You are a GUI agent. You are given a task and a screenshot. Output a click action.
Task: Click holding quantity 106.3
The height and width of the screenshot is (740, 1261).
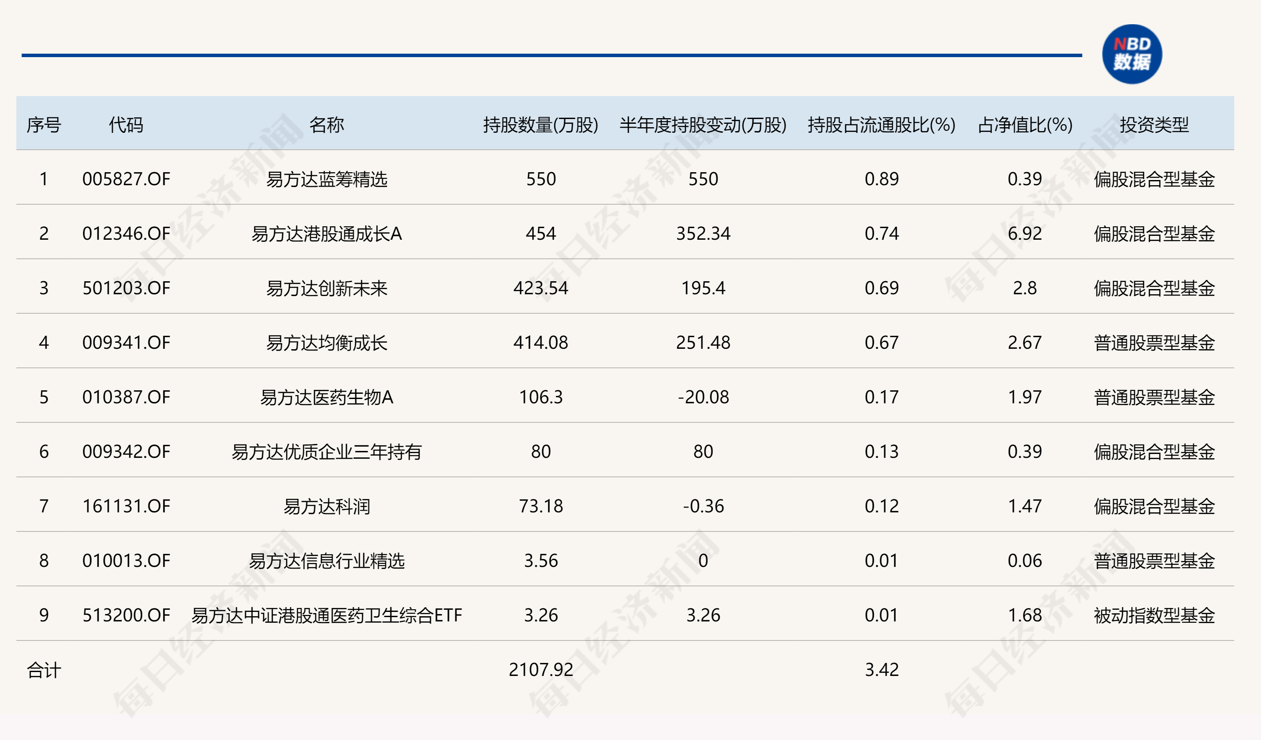541,397
